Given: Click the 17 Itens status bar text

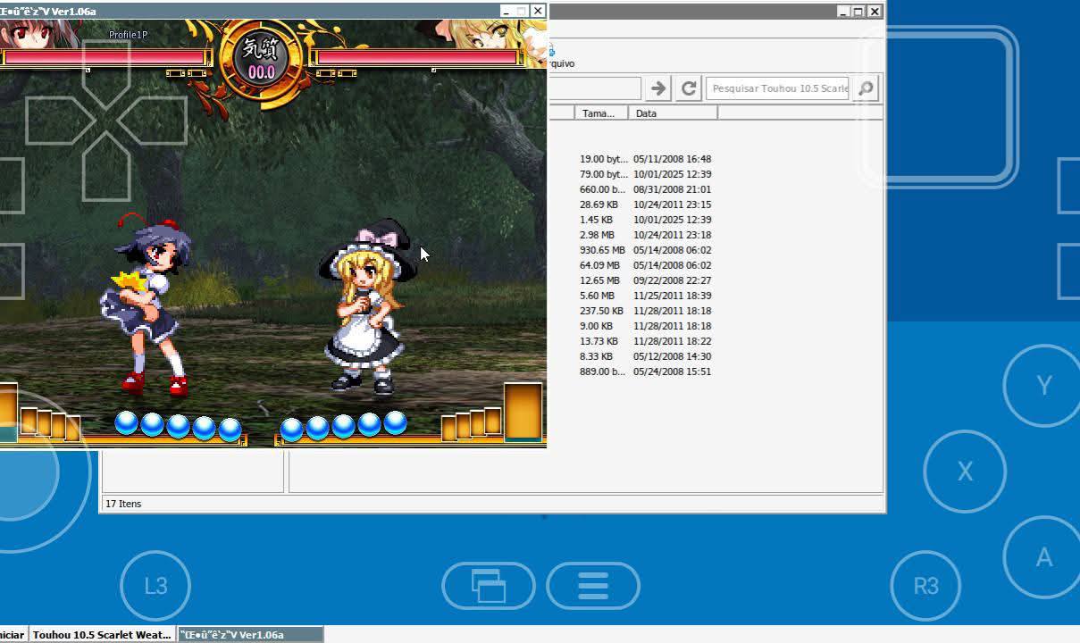Looking at the screenshot, I should pyautogui.click(x=123, y=504).
